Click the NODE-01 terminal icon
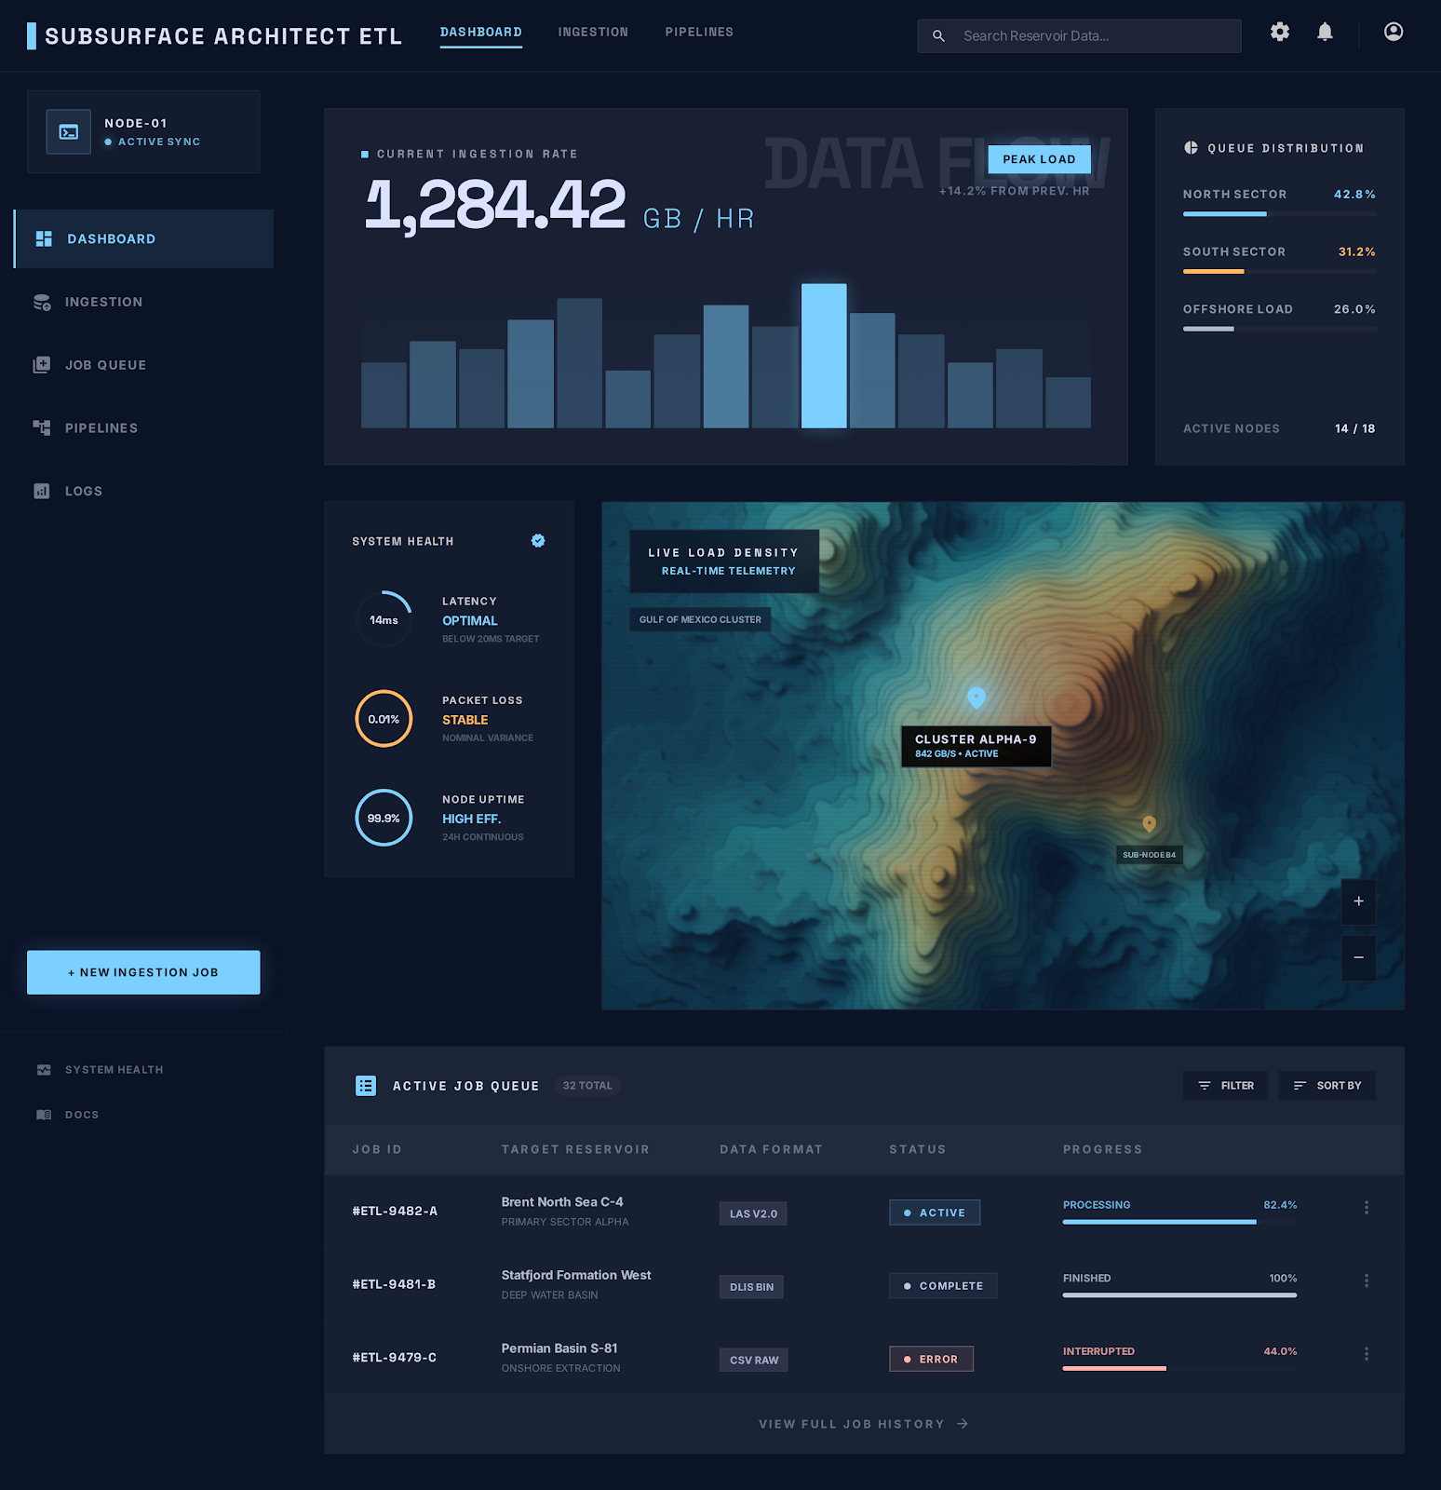The image size is (1441, 1490). point(69,132)
